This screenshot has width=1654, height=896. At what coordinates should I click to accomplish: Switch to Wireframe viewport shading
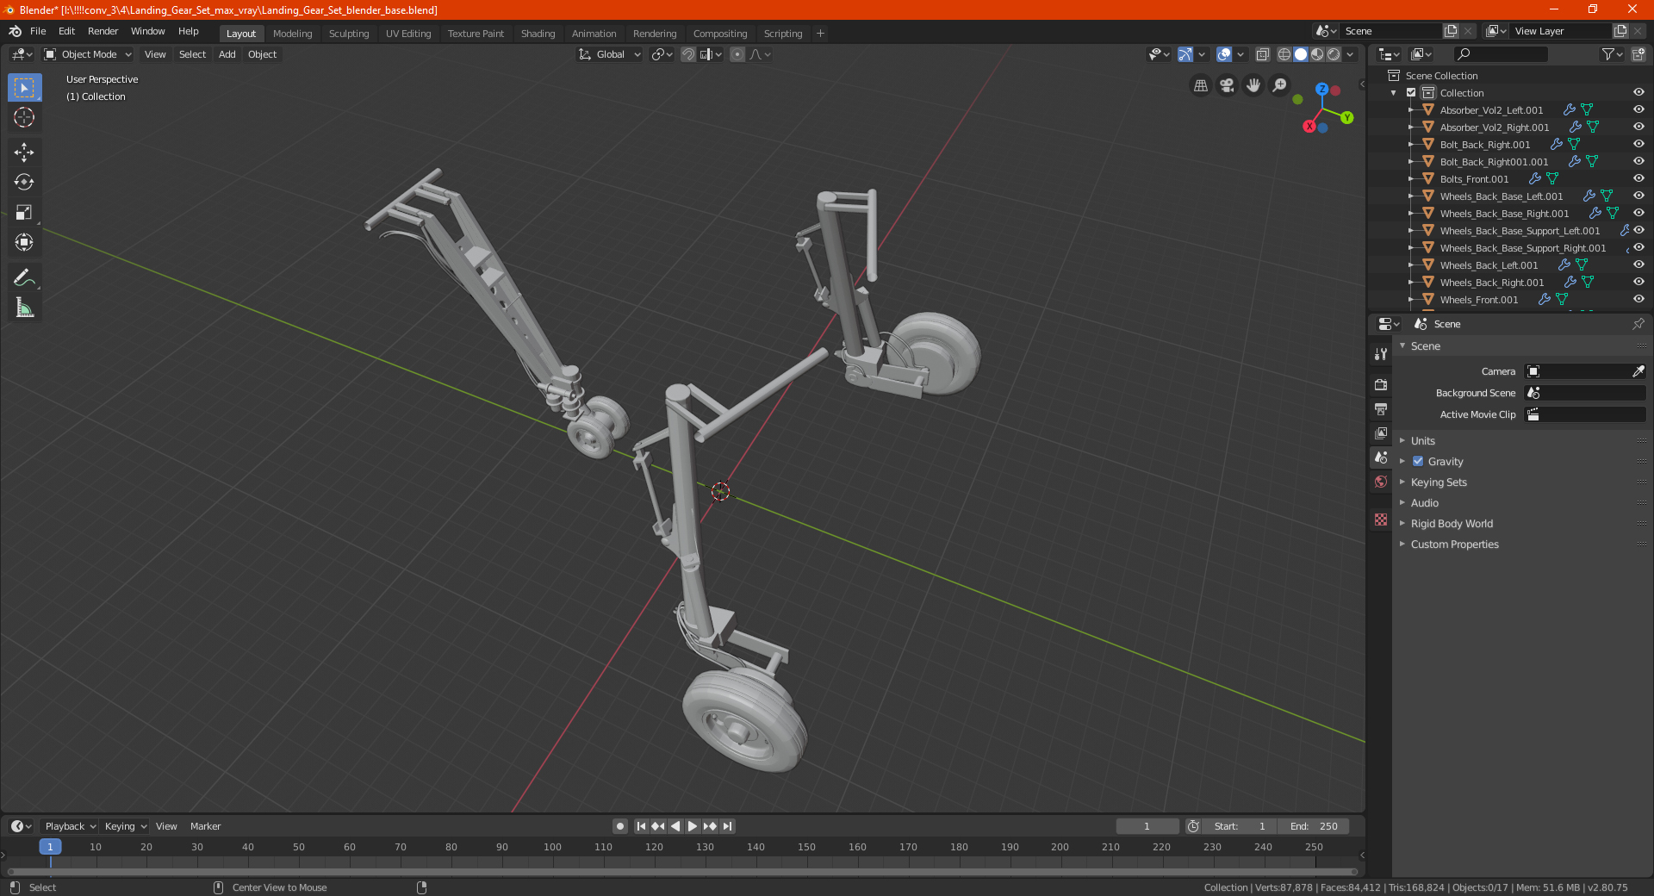[1284, 54]
